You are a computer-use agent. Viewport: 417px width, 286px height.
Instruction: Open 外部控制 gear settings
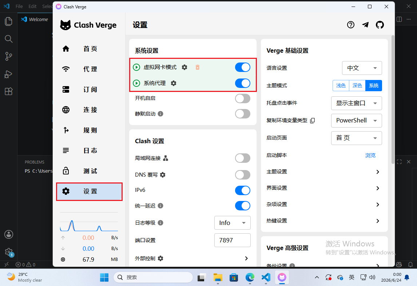160,258
